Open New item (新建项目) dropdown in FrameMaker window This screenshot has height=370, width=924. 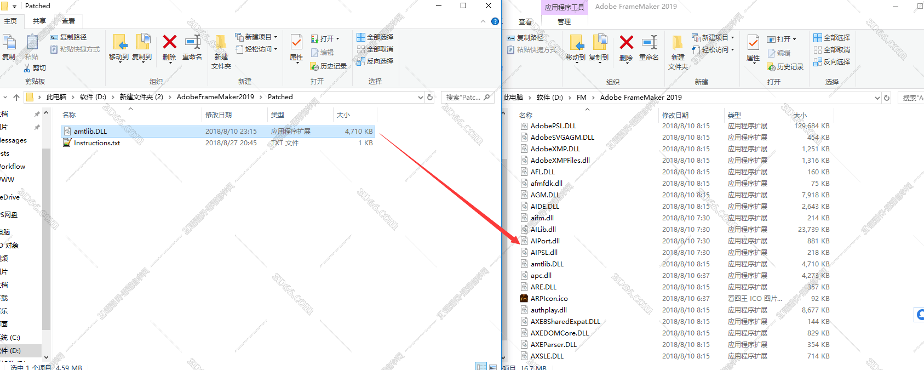(x=713, y=38)
